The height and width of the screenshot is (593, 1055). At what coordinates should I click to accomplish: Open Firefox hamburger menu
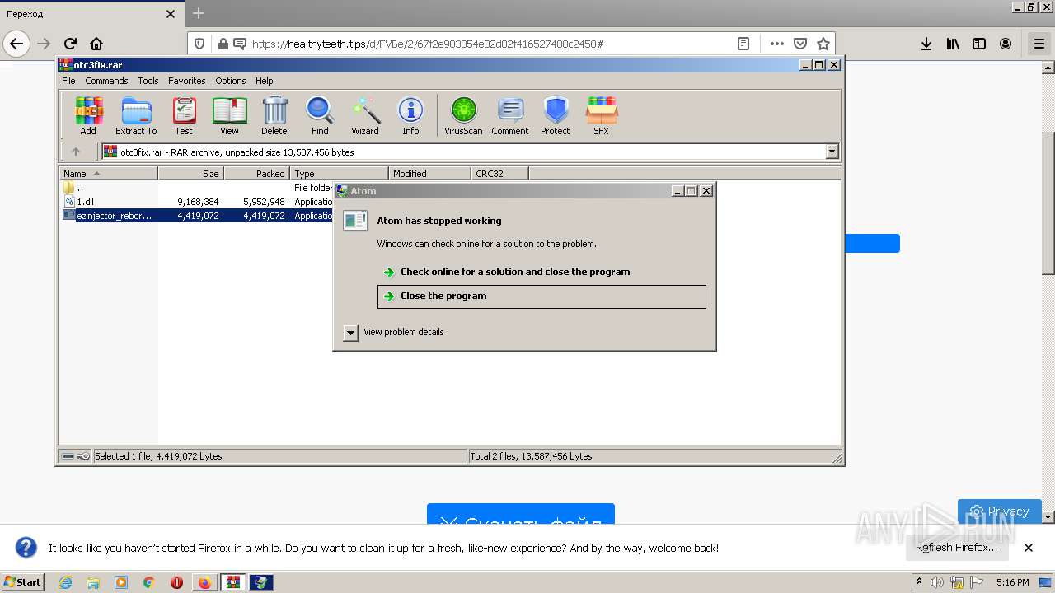[1039, 44]
